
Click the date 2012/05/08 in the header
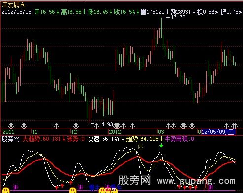[x=16, y=12]
